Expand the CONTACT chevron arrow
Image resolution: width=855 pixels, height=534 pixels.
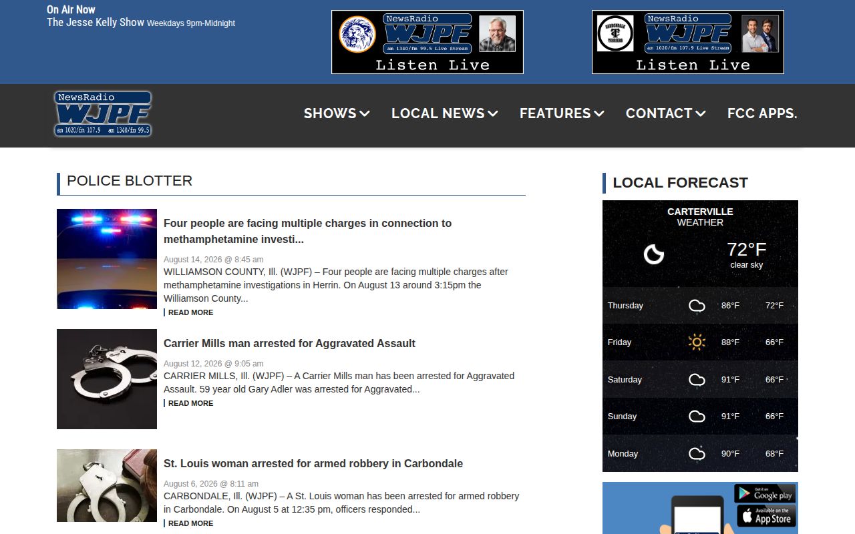[x=701, y=114]
